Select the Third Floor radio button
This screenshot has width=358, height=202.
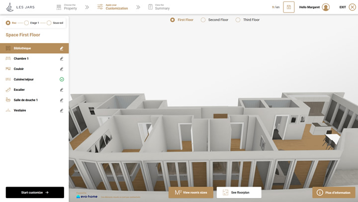(238, 20)
